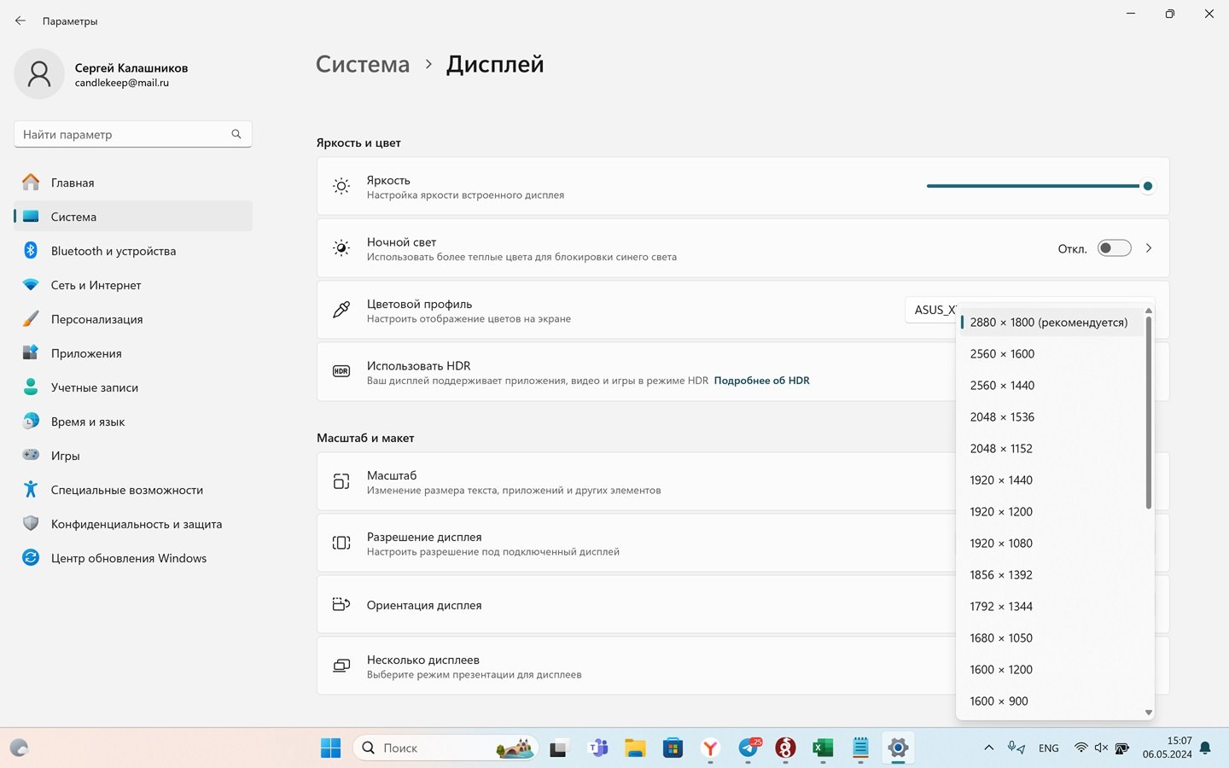Click the resolution list scrollbar up arrow

point(1149,311)
